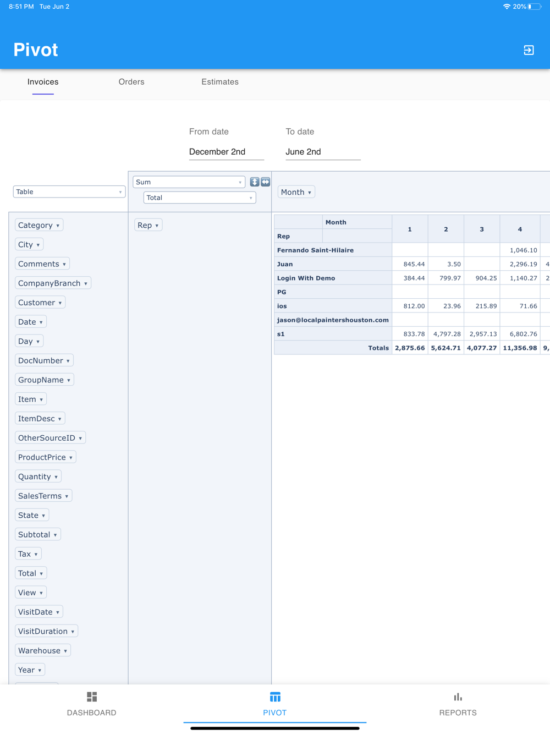Select the Pivot table icon
This screenshot has width=550, height=734.
pos(275,697)
